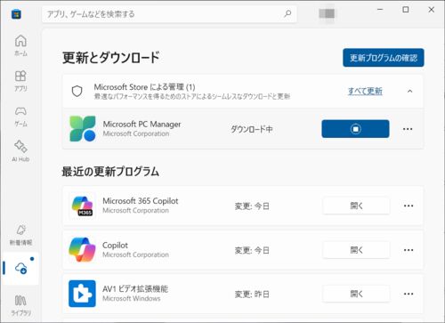
Task: Stop the Microsoft PC Manager download
Action: click(355, 129)
